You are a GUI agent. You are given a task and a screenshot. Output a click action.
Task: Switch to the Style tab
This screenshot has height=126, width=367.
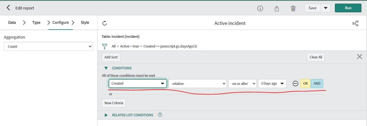pos(85,23)
